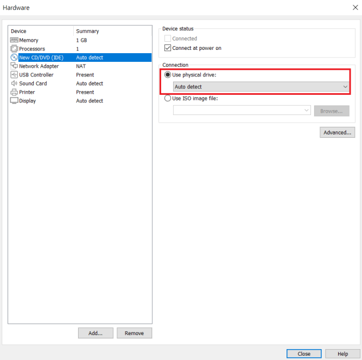Screen dimensions: 362x360
Task: Click the CD/DVD disc icon
Action: (x=14, y=57)
